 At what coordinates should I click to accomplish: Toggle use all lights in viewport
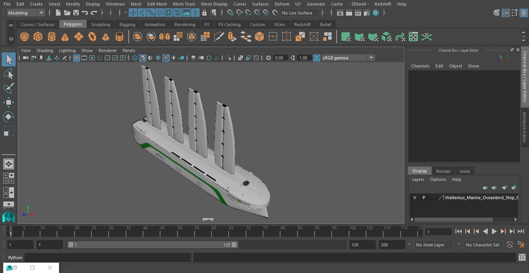pyautogui.click(x=174, y=58)
